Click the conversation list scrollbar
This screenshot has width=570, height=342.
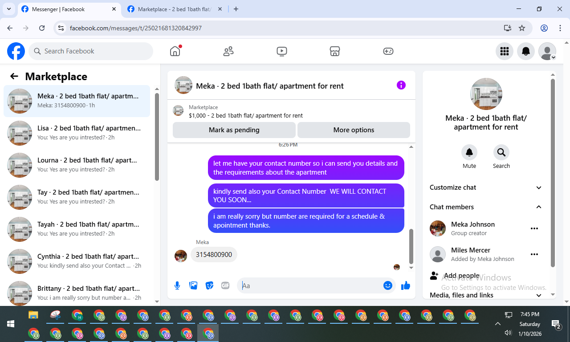coord(157,136)
